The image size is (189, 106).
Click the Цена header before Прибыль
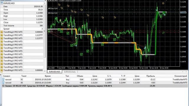tap(137, 76)
